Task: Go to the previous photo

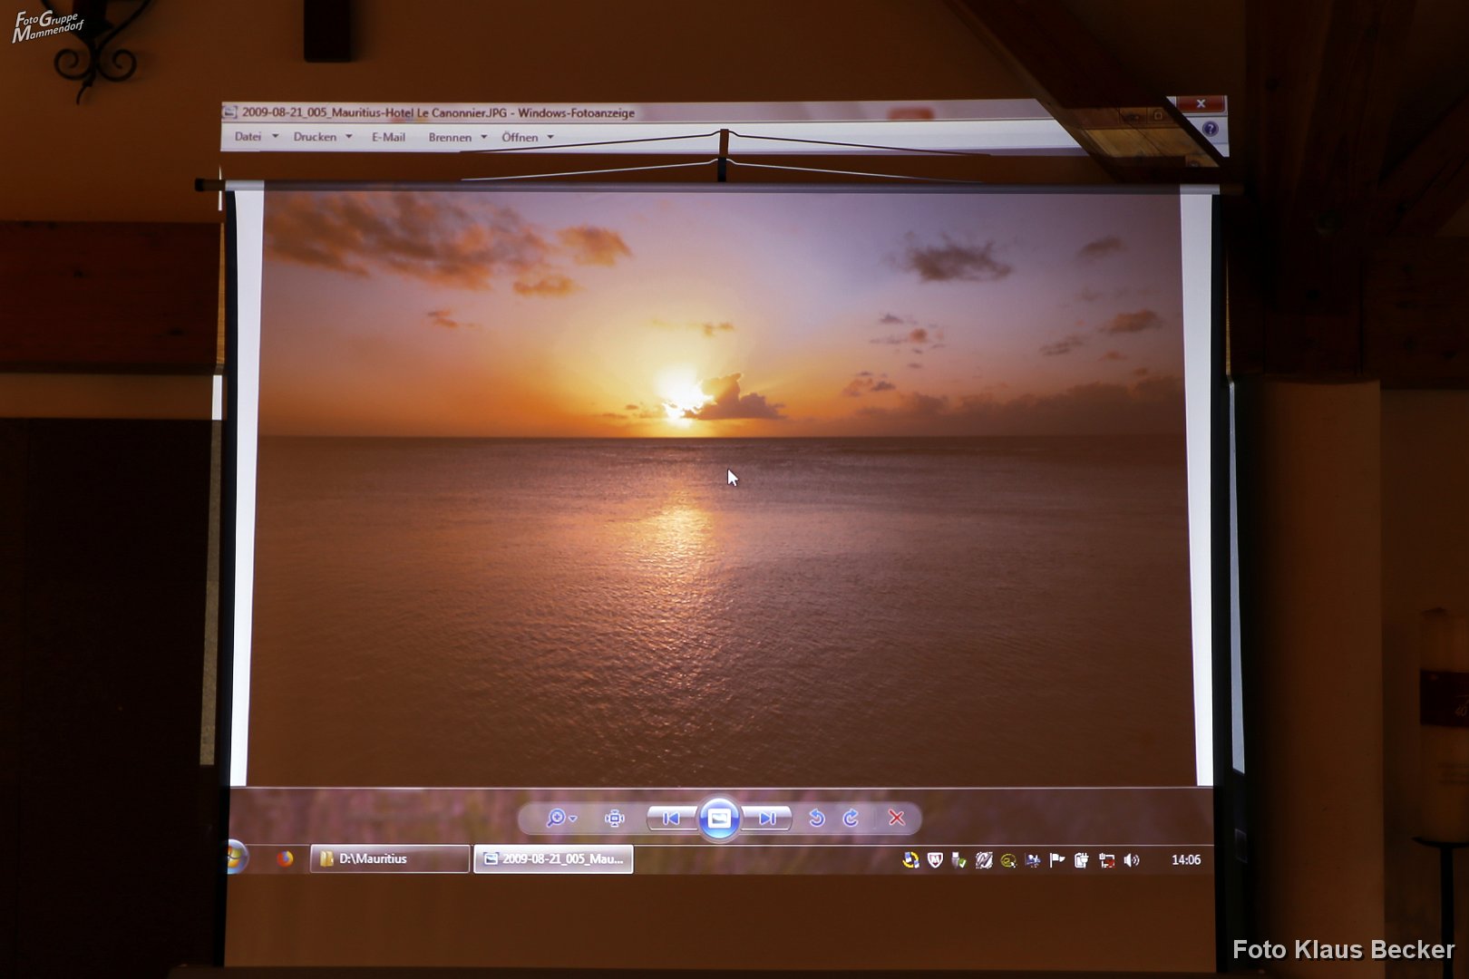Action: 671,819
